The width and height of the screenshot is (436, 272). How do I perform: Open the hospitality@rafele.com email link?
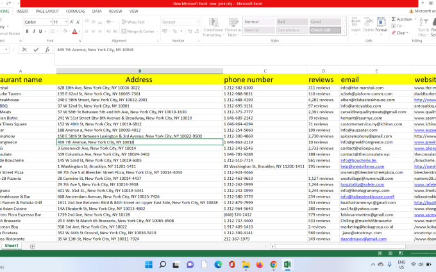tap(362, 184)
